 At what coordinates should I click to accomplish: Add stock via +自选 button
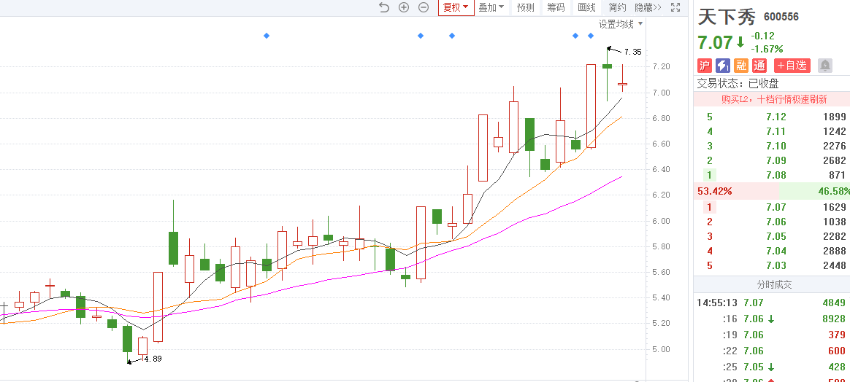792,66
